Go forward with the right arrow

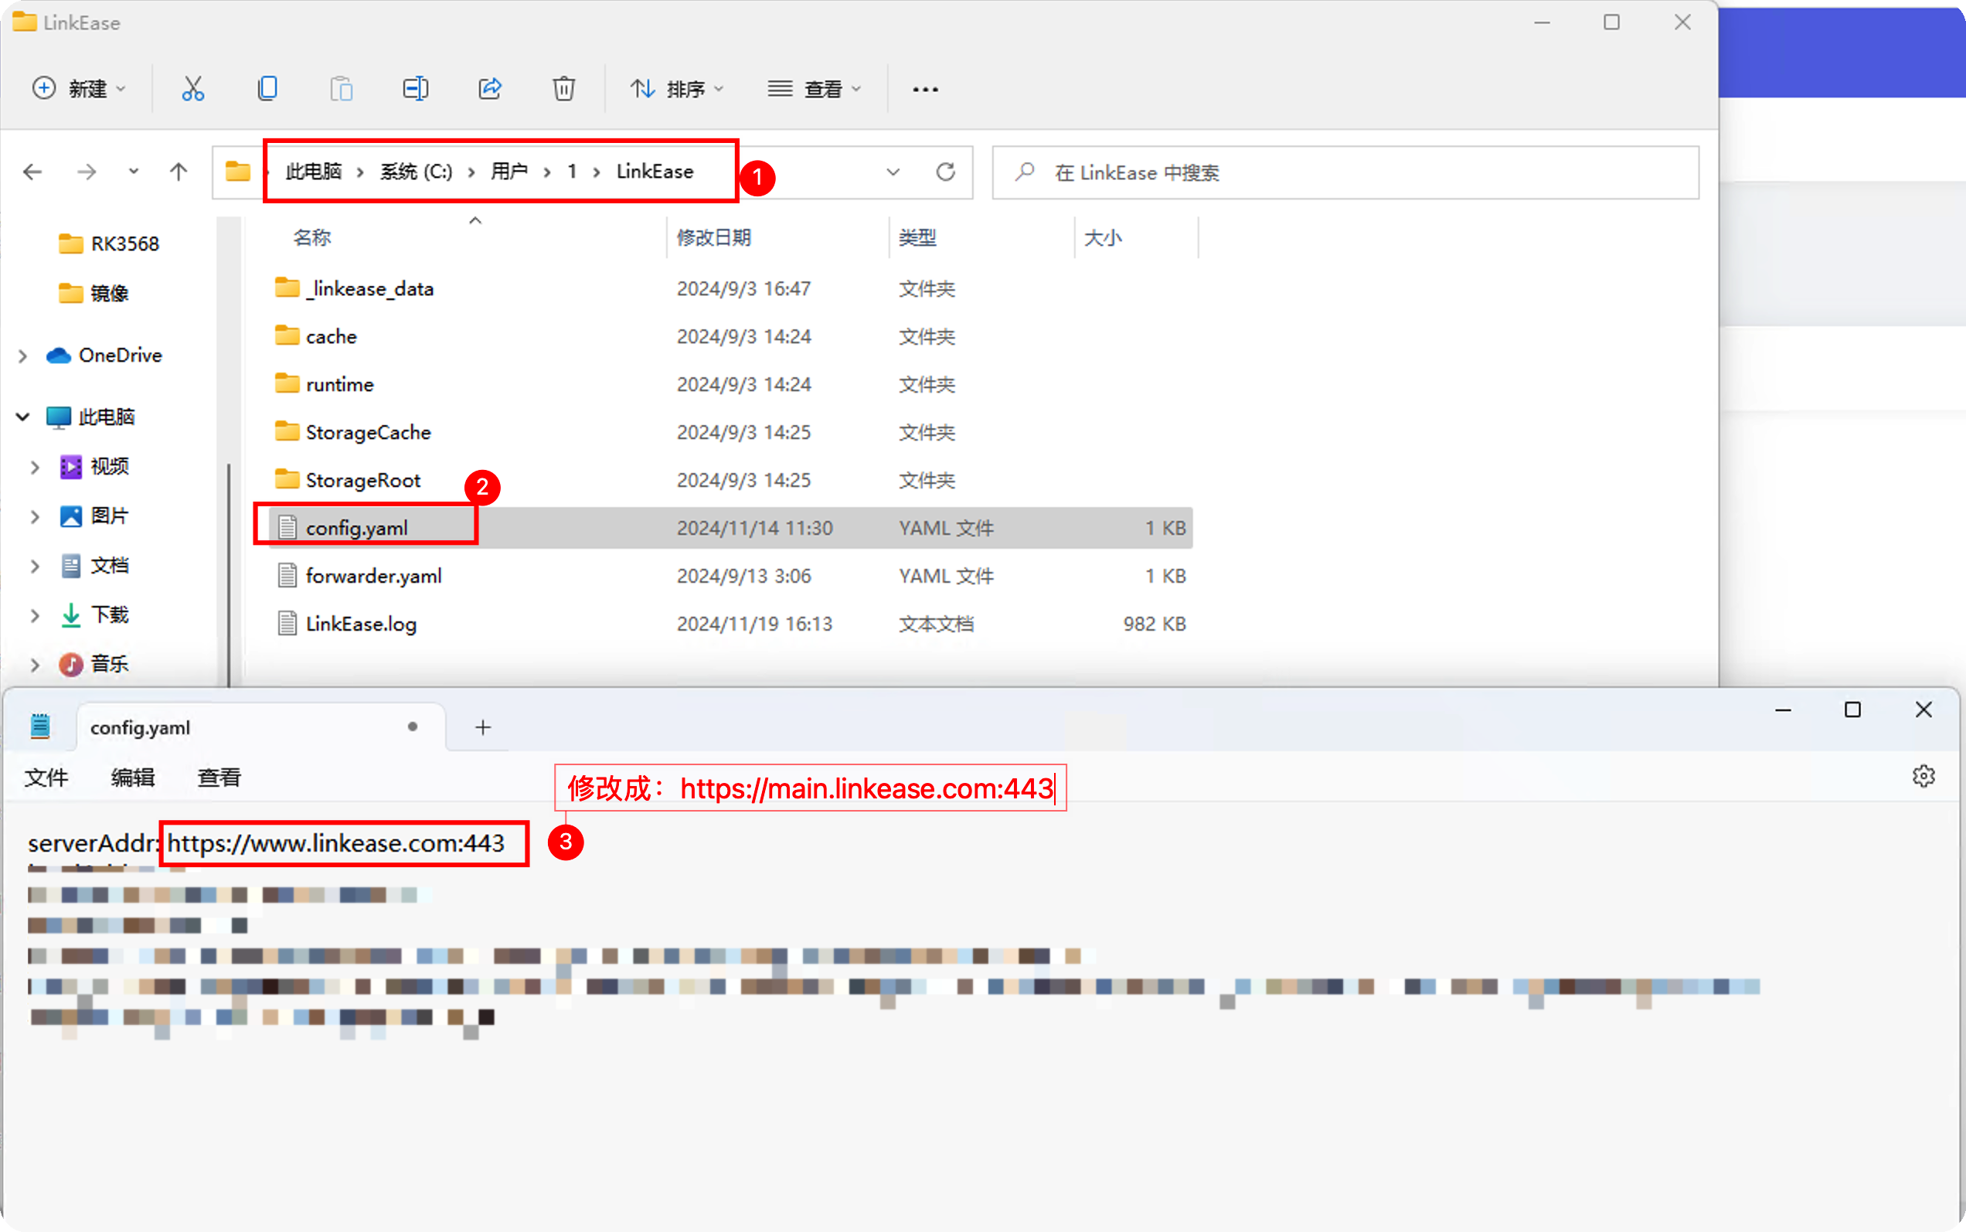coord(87,172)
